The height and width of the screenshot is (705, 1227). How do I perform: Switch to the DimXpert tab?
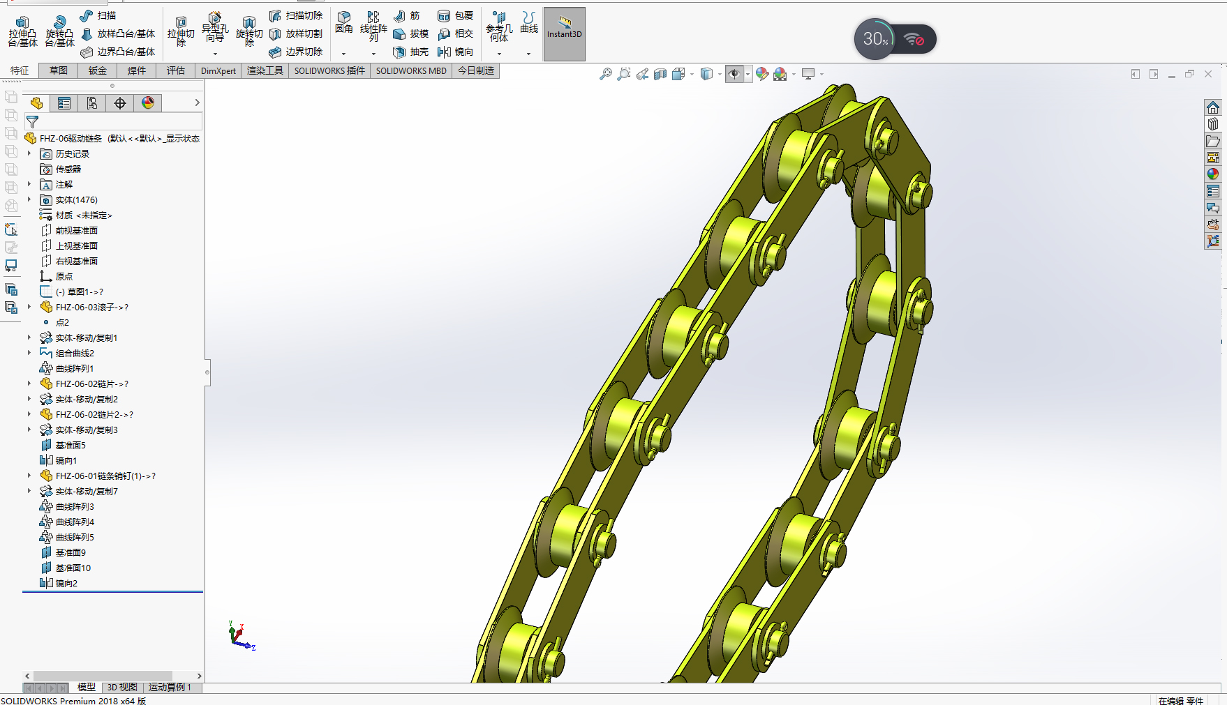point(218,70)
